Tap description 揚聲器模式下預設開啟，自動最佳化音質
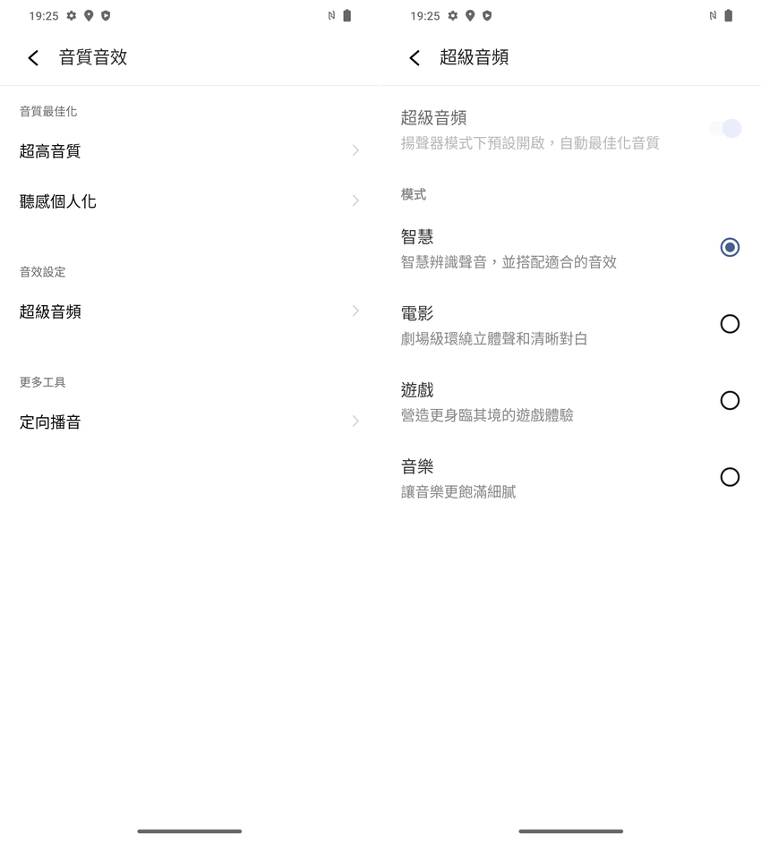The image size is (761, 843). 530,143
